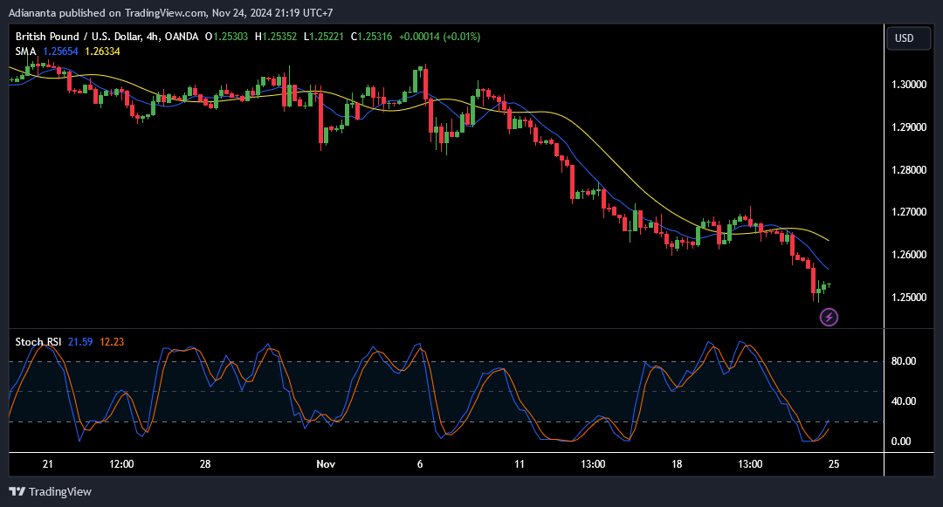
Task: Click the 12:00 time axis label
Action: pos(121,463)
